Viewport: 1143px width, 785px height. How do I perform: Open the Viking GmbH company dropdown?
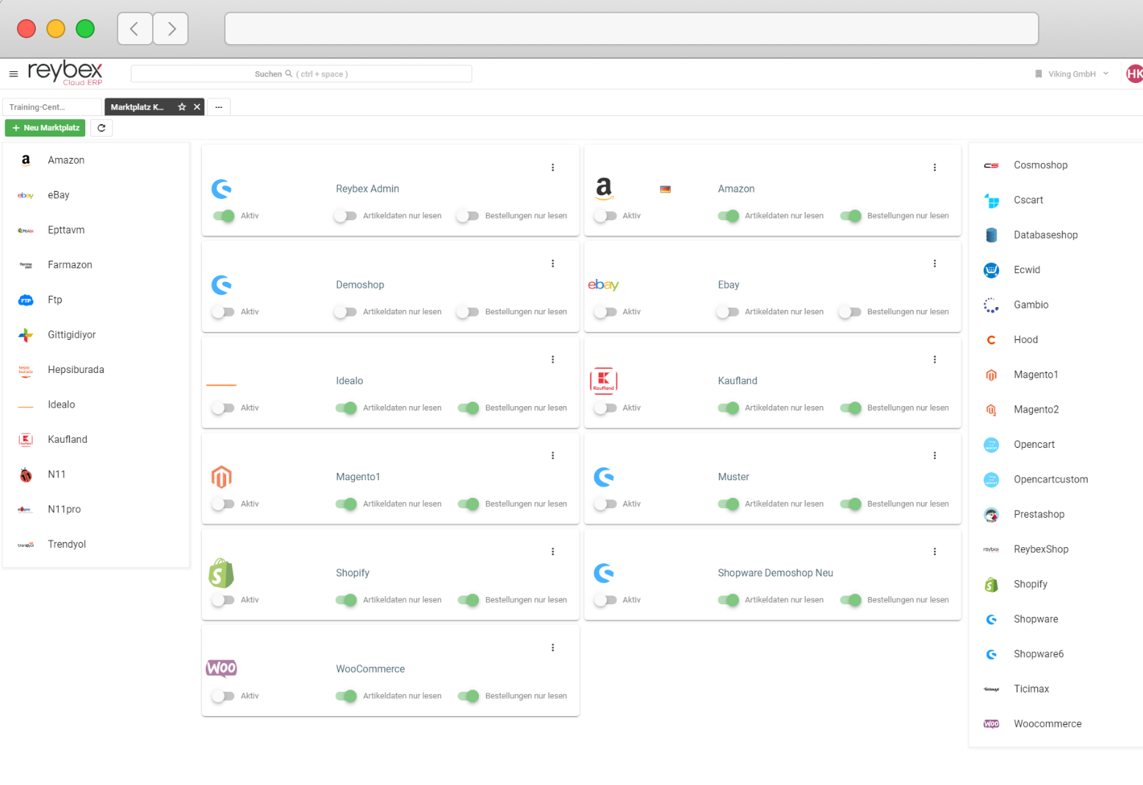tap(1072, 74)
